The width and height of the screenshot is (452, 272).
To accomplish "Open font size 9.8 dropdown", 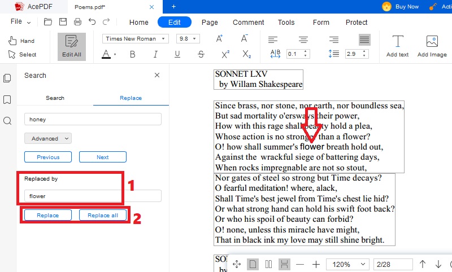I will [188, 38].
